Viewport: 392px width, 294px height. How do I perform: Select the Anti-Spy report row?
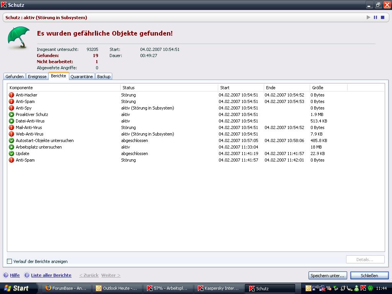click(x=196, y=108)
